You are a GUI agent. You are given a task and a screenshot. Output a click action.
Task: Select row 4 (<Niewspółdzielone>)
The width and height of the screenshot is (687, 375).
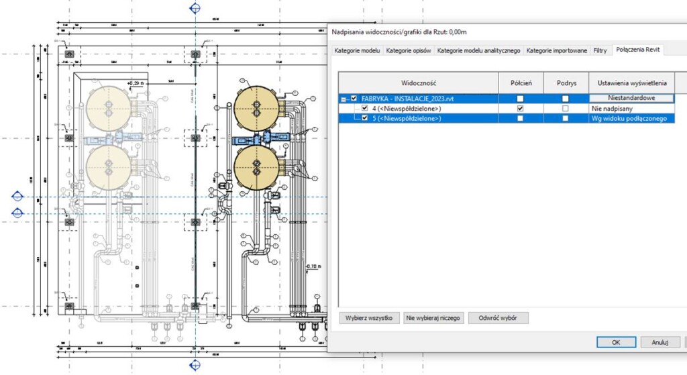506,108
